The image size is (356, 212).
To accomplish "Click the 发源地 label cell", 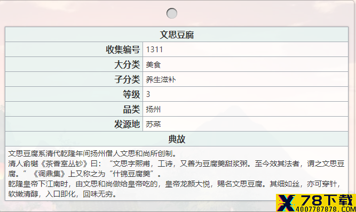I will point(74,124).
